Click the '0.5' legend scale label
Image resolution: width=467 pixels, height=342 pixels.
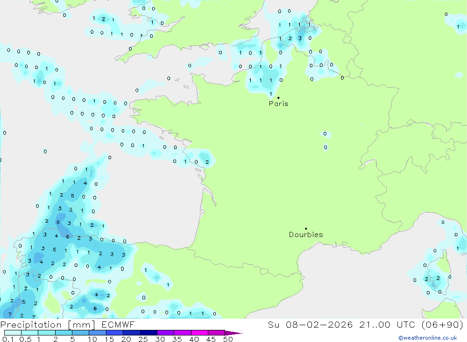(x=25, y=339)
